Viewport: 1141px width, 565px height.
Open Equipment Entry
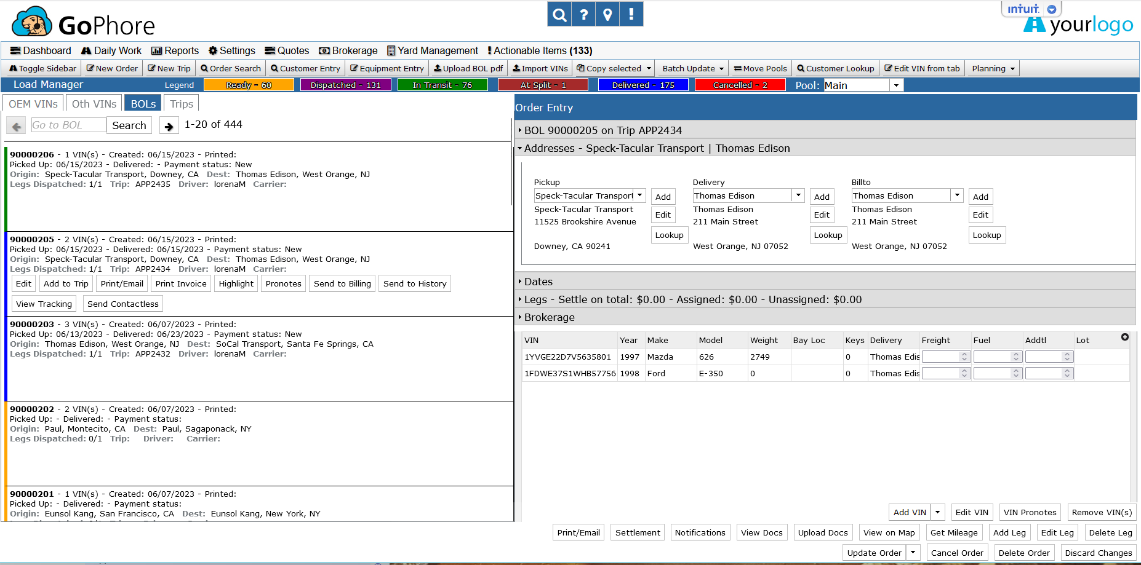pos(387,68)
